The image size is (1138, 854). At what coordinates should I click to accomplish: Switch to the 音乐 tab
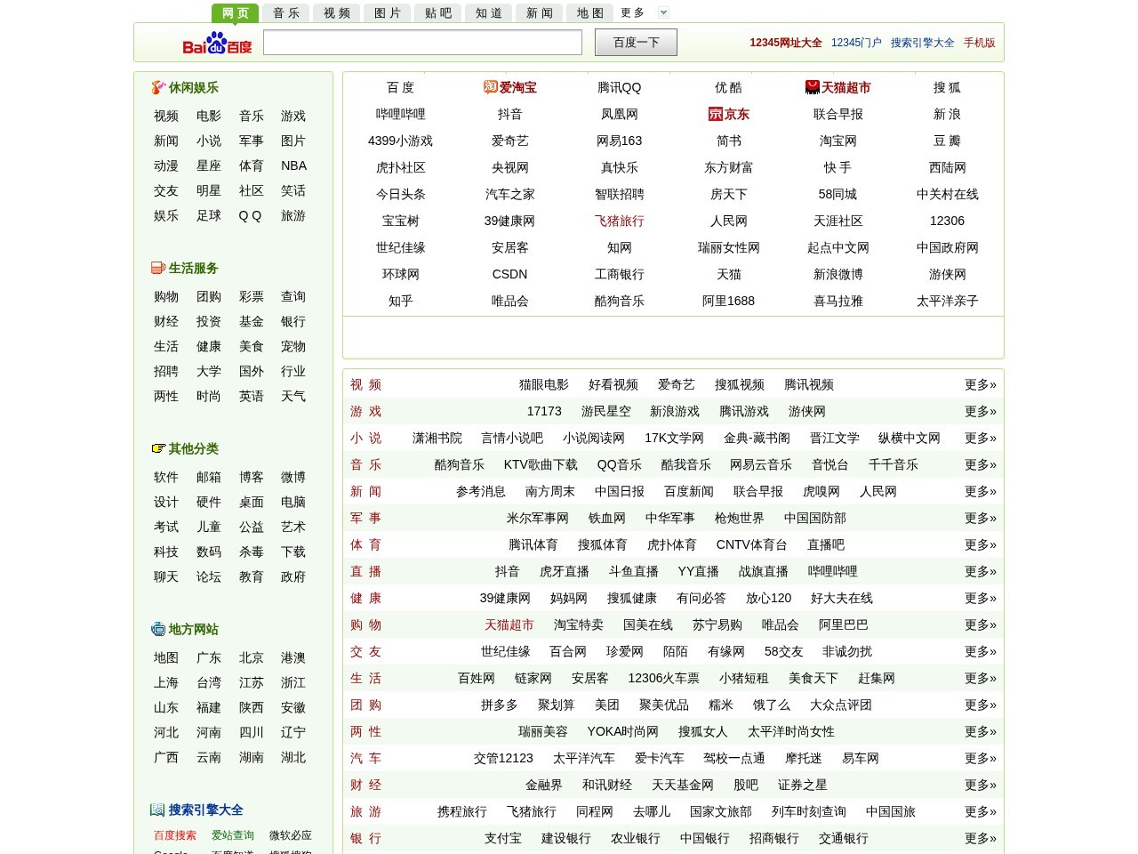pos(285,12)
